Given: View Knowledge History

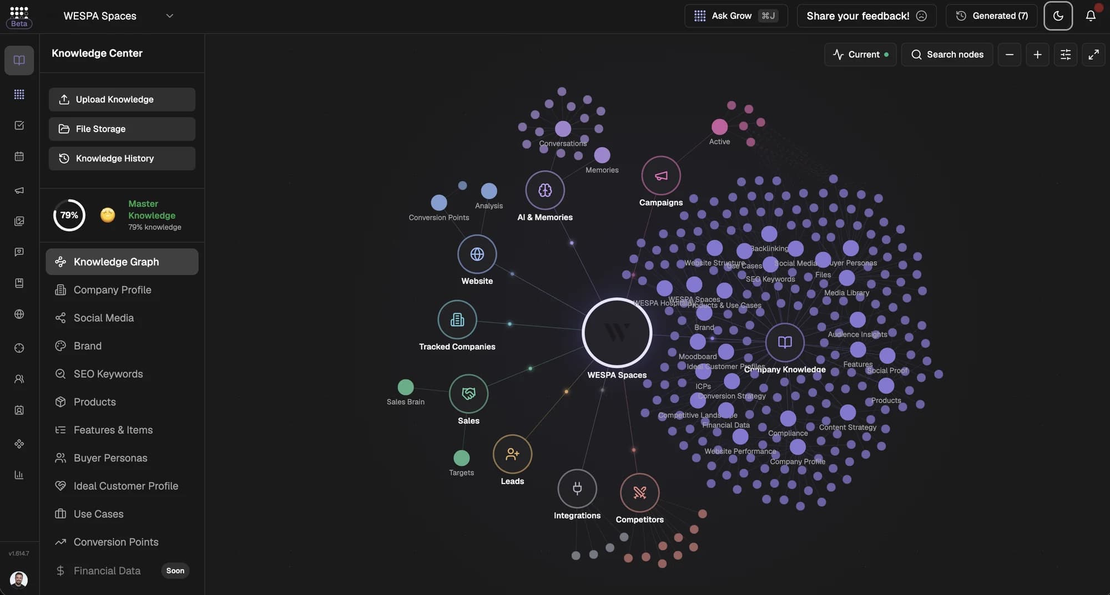Looking at the screenshot, I should pos(122,159).
